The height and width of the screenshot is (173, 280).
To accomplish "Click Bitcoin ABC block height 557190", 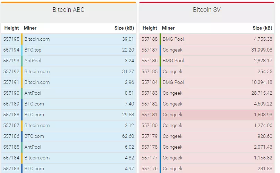I will pyautogui.click(x=11, y=93).
